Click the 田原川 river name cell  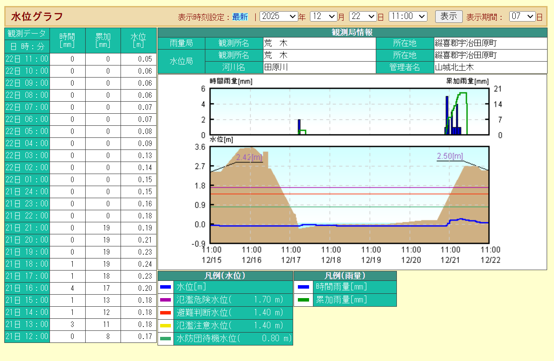pyautogui.click(x=319, y=68)
